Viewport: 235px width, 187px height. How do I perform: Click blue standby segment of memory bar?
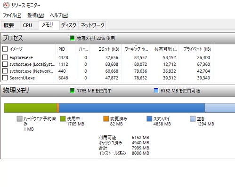tap(132, 108)
